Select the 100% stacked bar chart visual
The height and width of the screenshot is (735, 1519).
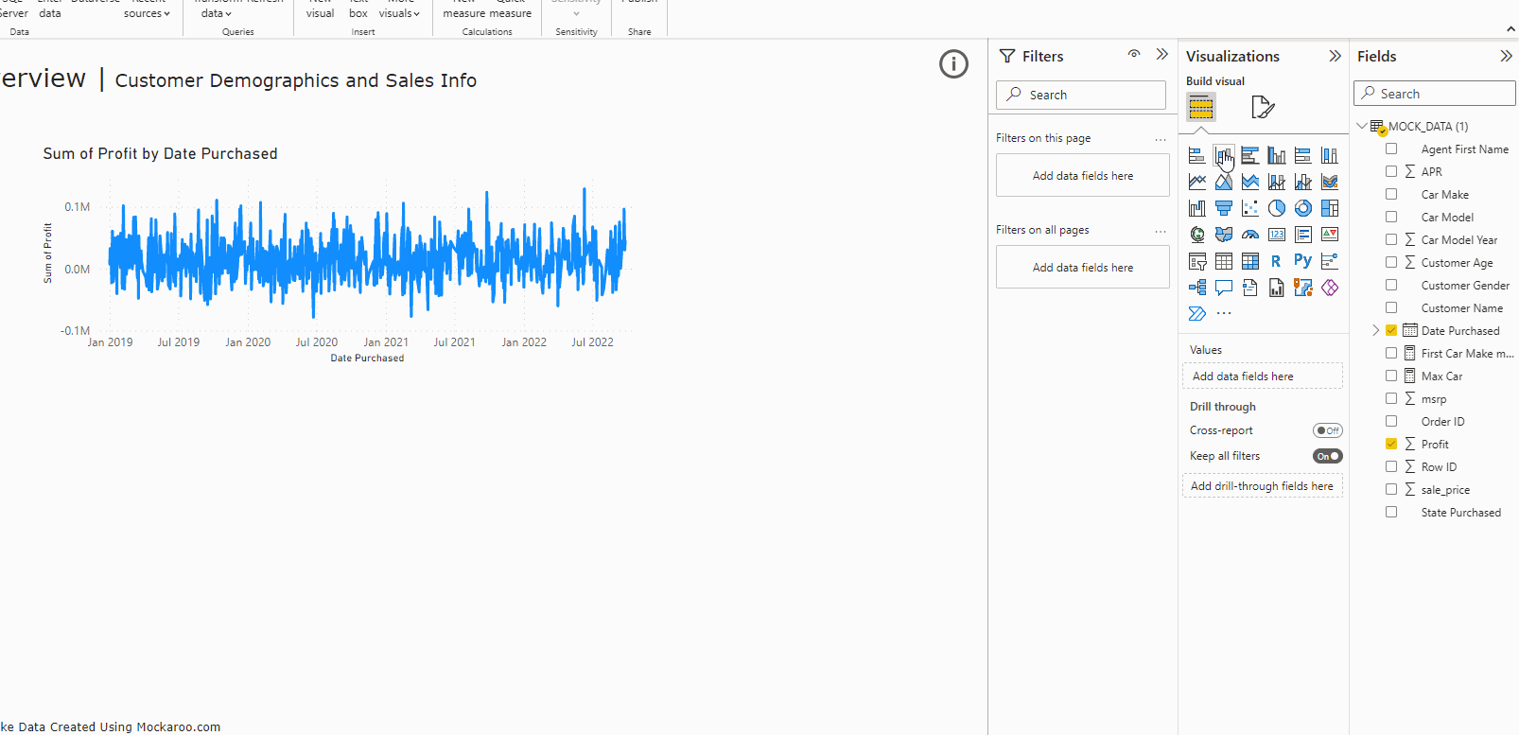(x=1303, y=155)
